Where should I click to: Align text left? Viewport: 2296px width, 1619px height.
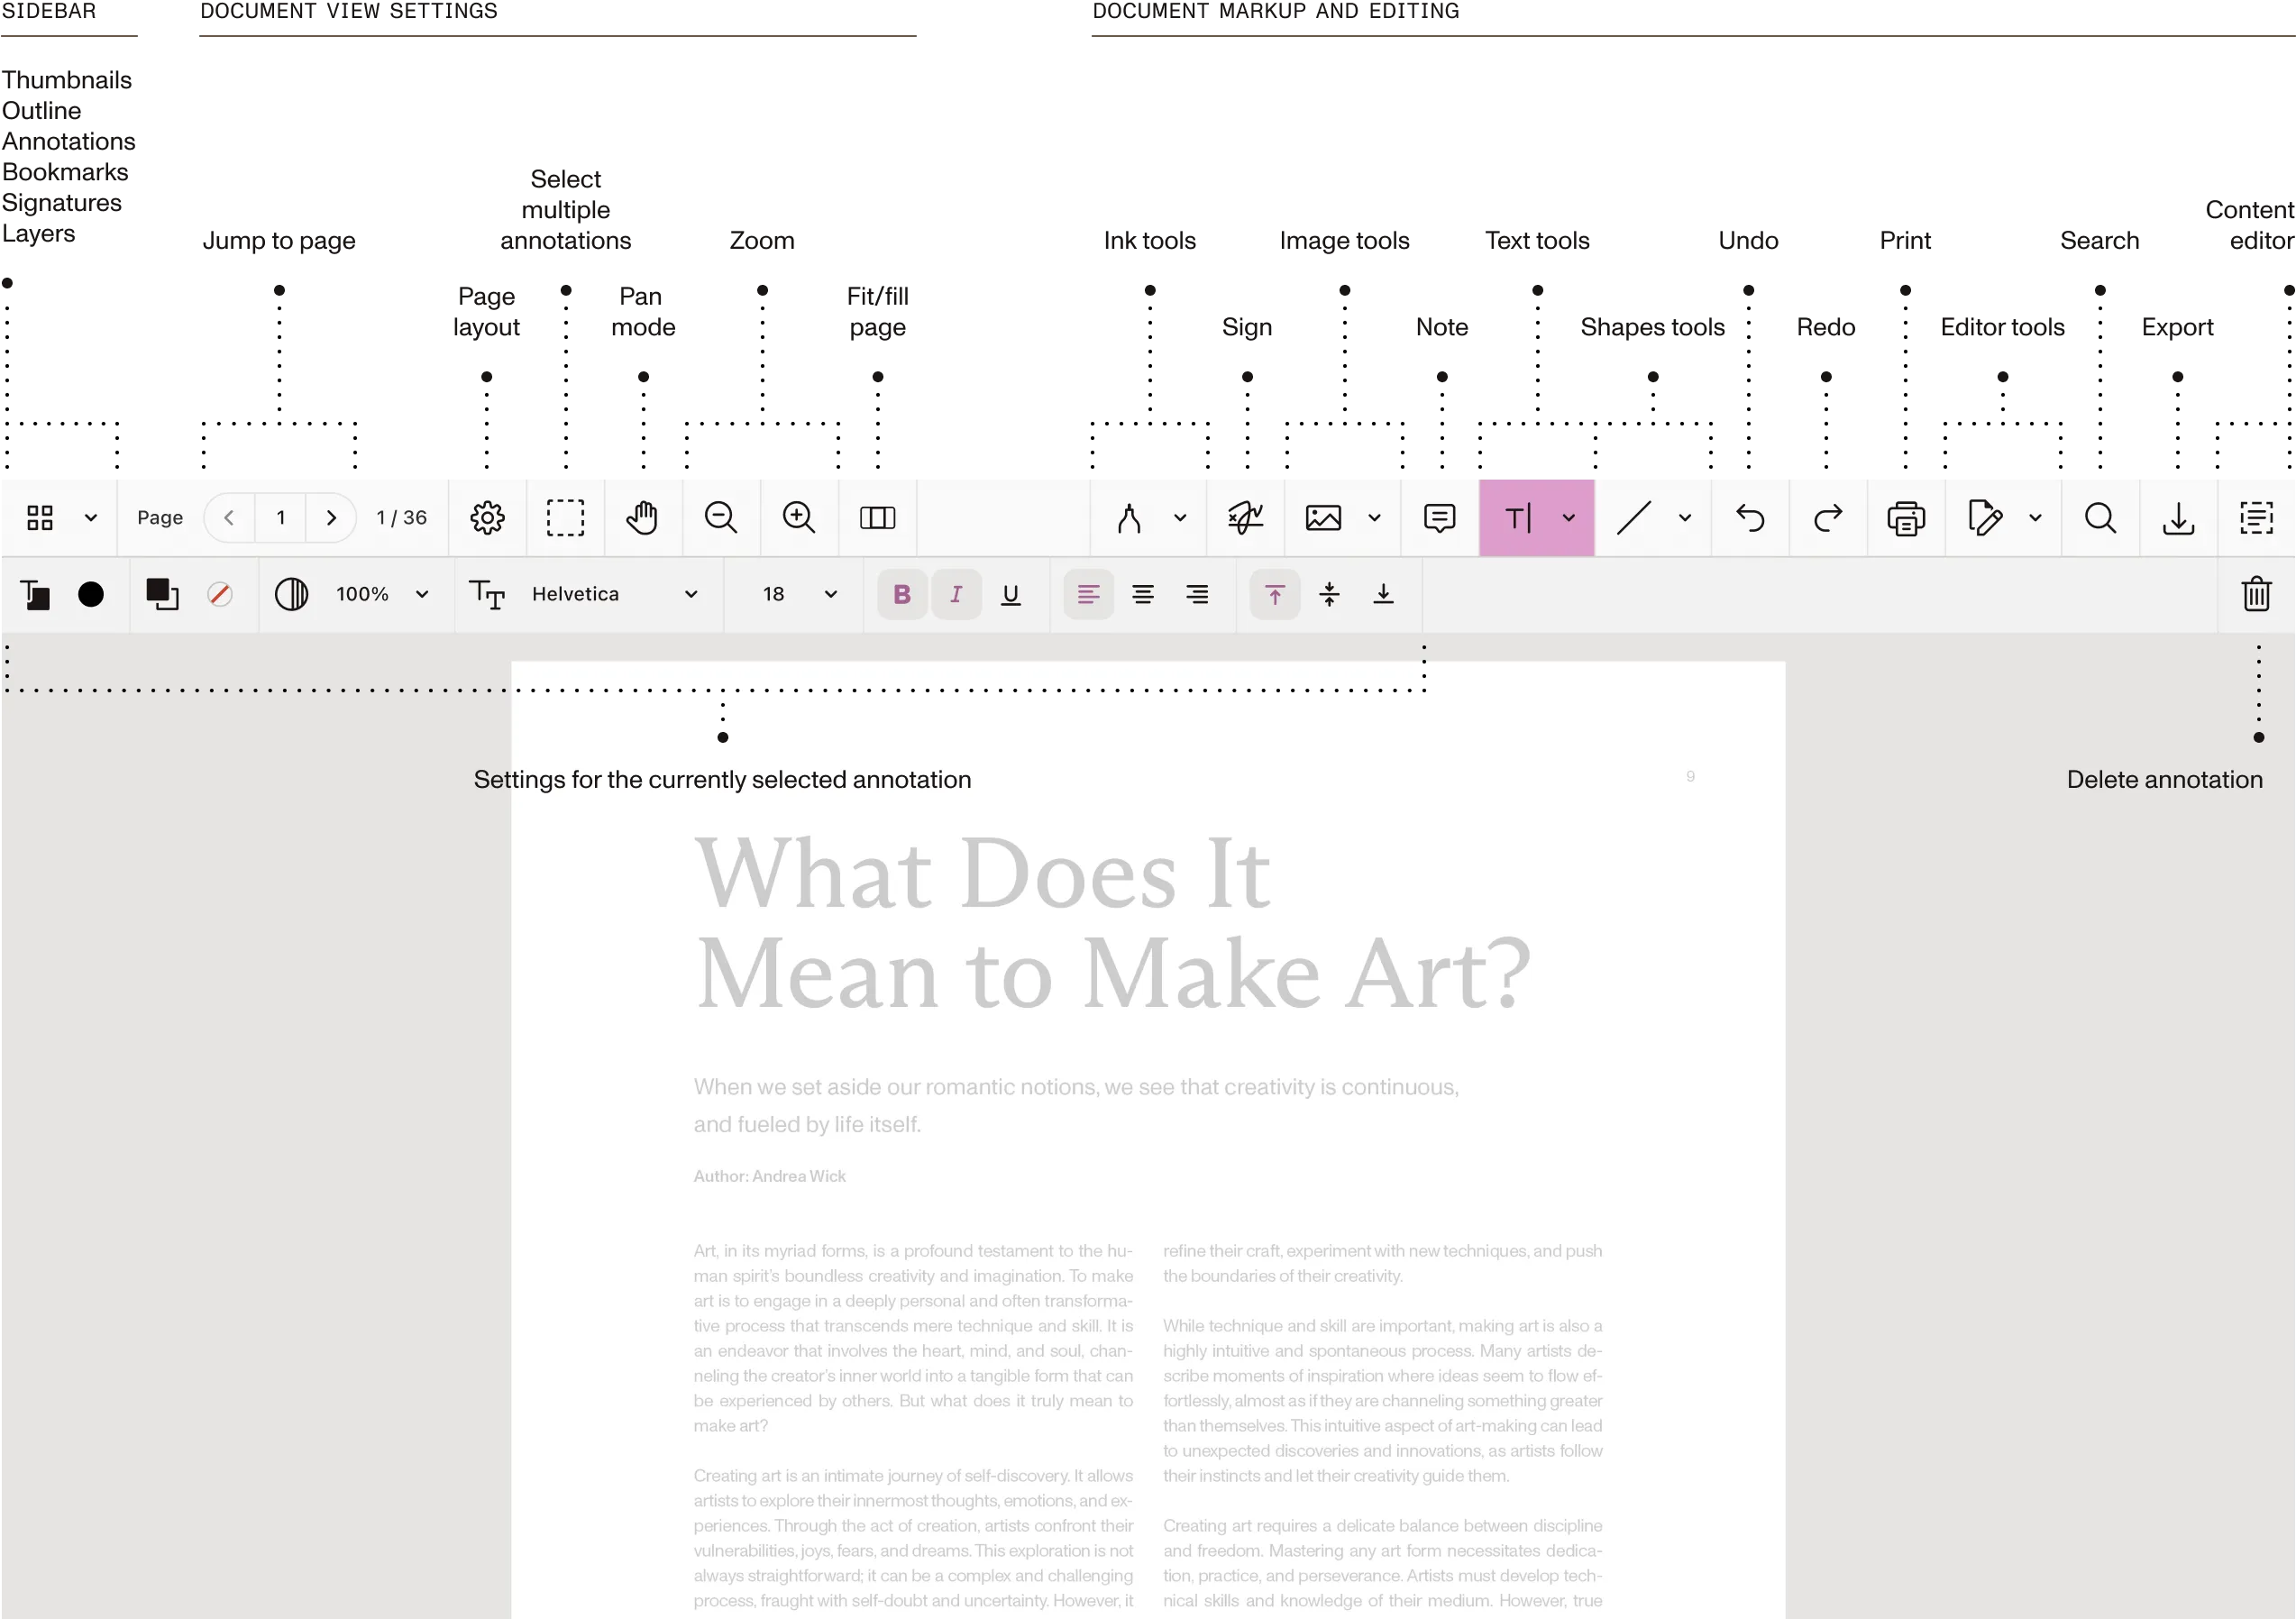(1089, 594)
